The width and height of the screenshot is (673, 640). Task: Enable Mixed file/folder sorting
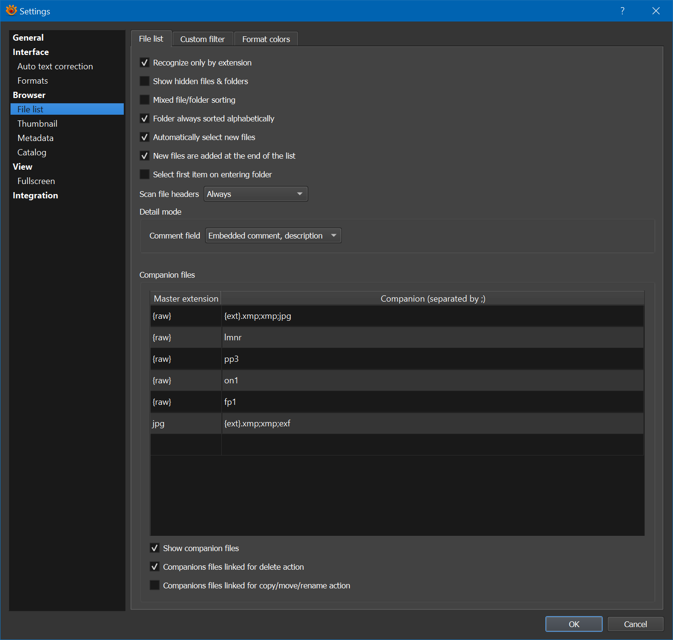pyautogui.click(x=144, y=100)
